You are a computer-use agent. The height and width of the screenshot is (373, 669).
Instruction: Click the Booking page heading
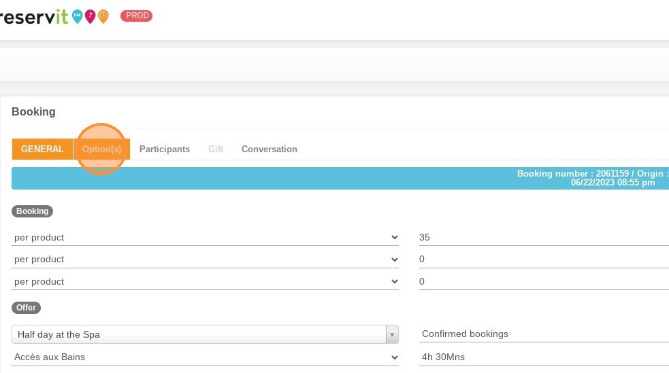[34, 111]
